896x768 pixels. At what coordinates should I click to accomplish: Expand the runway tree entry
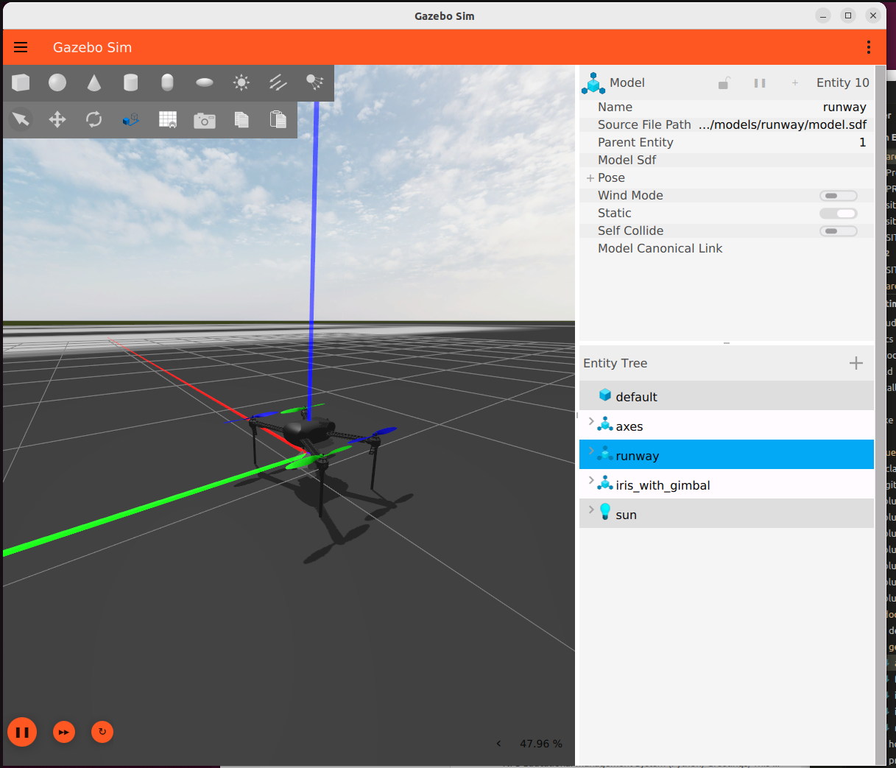pos(591,451)
